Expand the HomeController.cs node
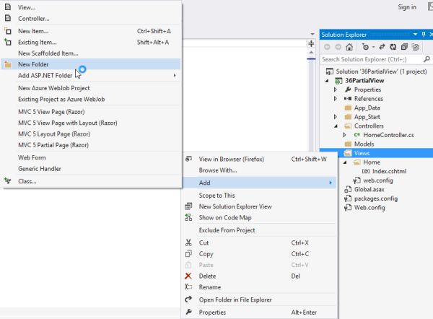Image resolution: width=433 pixels, height=319 pixels. tap(344, 135)
